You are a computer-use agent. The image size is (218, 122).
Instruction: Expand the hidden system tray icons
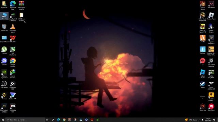click(200, 120)
